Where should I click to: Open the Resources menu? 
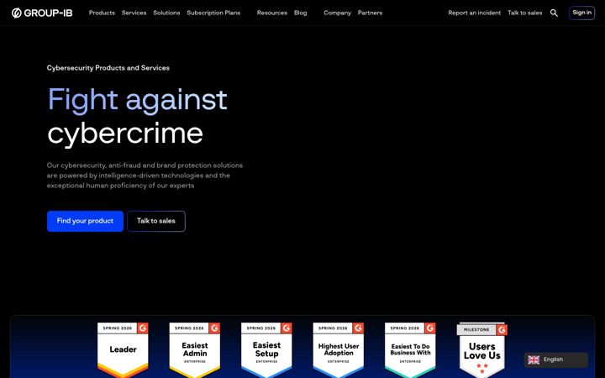pos(272,13)
